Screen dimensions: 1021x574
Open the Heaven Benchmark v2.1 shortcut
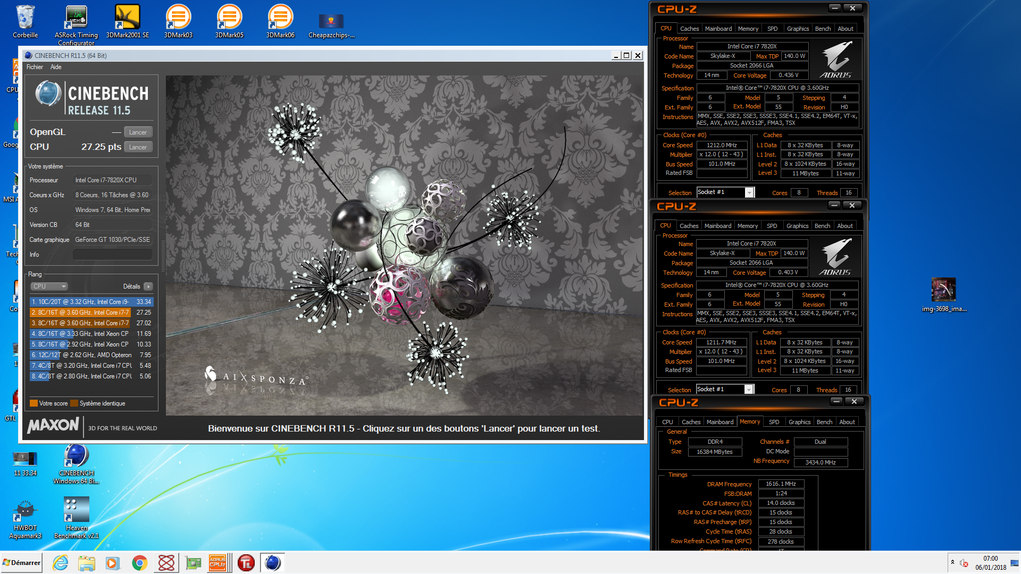pyautogui.click(x=76, y=518)
